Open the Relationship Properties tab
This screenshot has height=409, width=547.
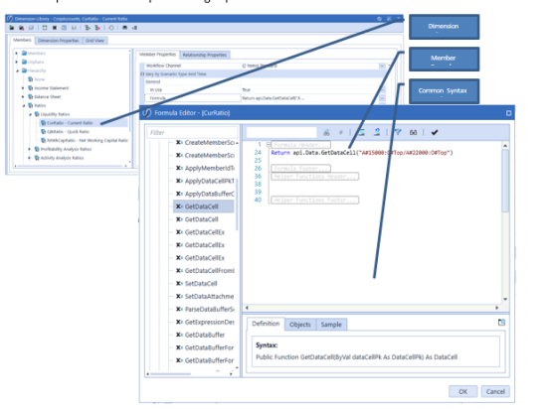205,55
